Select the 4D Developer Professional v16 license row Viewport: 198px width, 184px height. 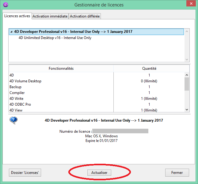tap(96, 32)
